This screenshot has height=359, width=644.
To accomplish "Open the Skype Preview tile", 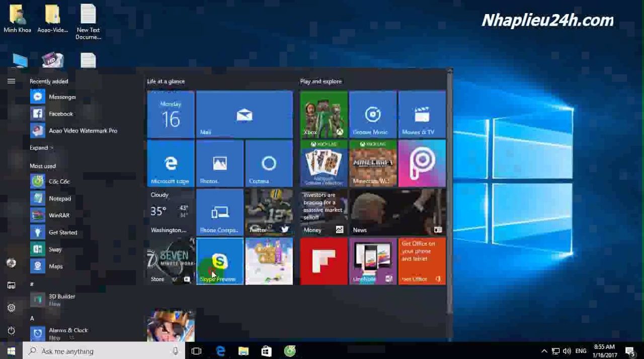I will point(219,261).
